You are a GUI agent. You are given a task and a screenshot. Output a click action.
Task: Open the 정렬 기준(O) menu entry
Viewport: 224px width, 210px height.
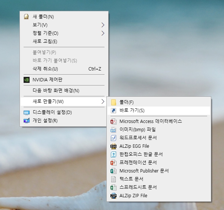point(64,33)
